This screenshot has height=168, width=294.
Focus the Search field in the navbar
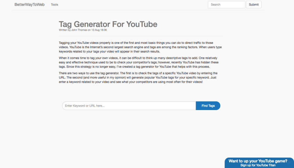(x=227, y=5)
